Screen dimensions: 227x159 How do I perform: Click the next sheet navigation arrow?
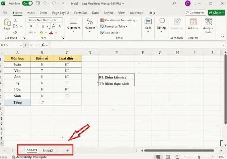(x=12, y=151)
